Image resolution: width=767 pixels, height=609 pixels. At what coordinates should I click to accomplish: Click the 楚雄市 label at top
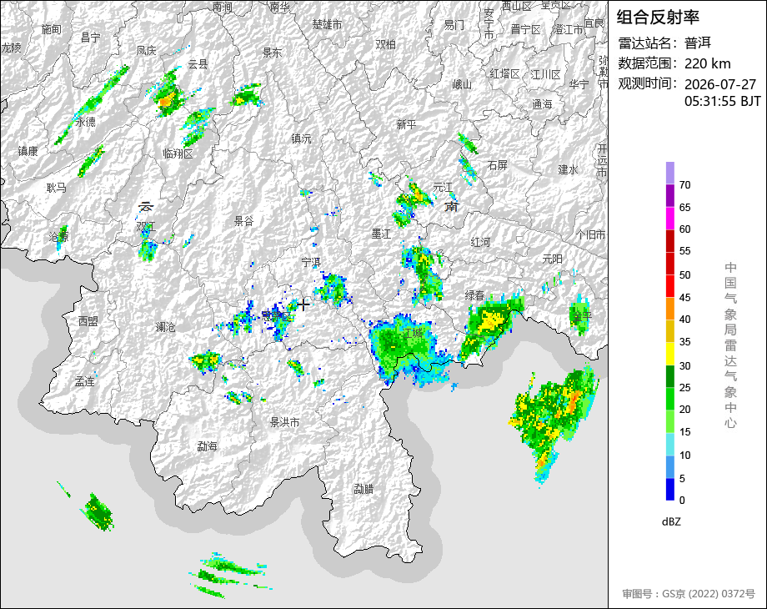coord(328,24)
